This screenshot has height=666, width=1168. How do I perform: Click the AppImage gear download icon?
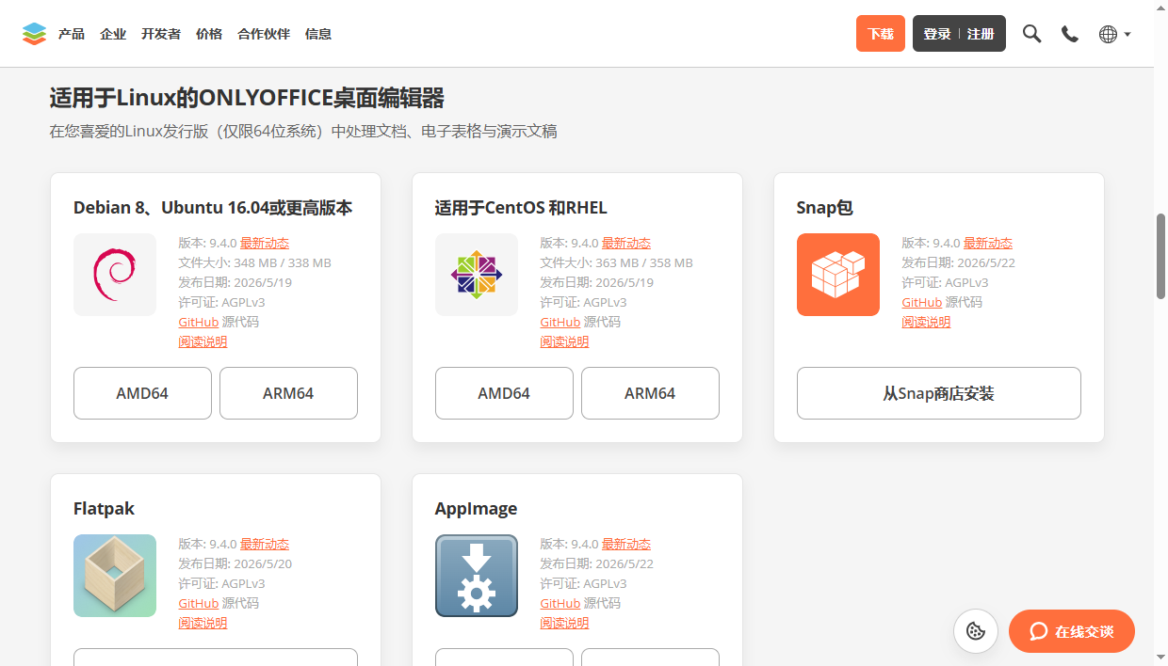pos(477,576)
